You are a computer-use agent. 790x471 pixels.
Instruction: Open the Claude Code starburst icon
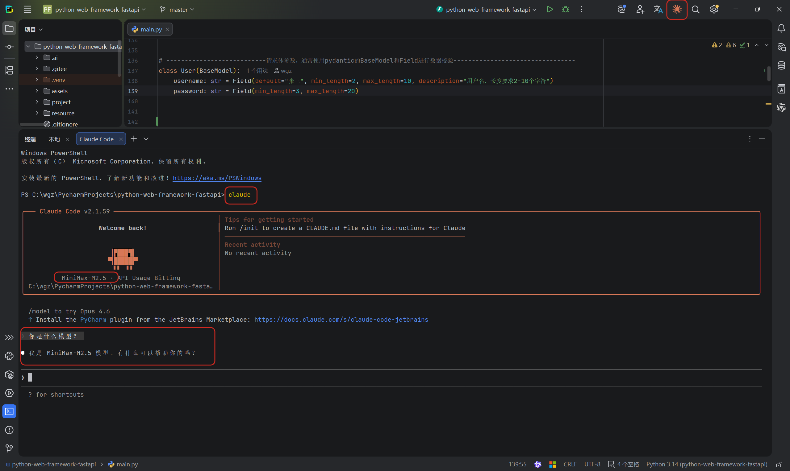tap(677, 10)
